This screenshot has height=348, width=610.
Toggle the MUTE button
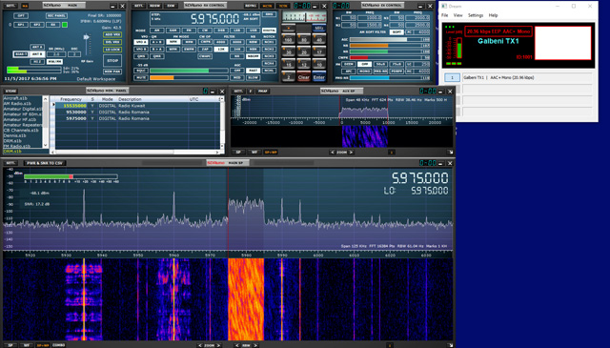[140, 78]
